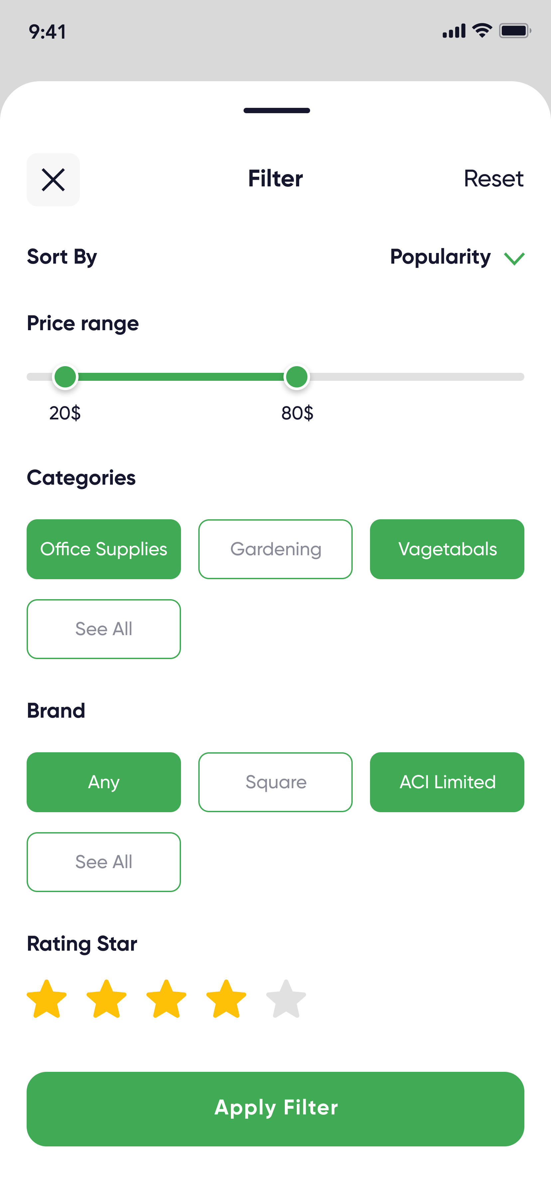
Task: Close the Filter sheet with X icon
Action: pyautogui.click(x=53, y=180)
